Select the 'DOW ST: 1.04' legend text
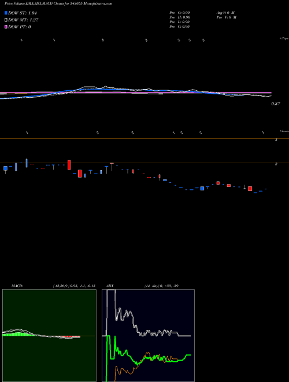The width and height of the screenshot is (289, 382). point(23,13)
